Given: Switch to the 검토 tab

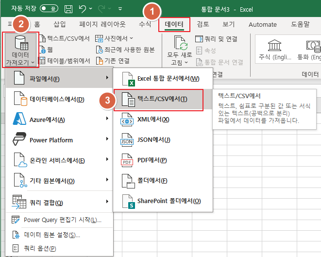Looking at the screenshot, I should [x=203, y=24].
